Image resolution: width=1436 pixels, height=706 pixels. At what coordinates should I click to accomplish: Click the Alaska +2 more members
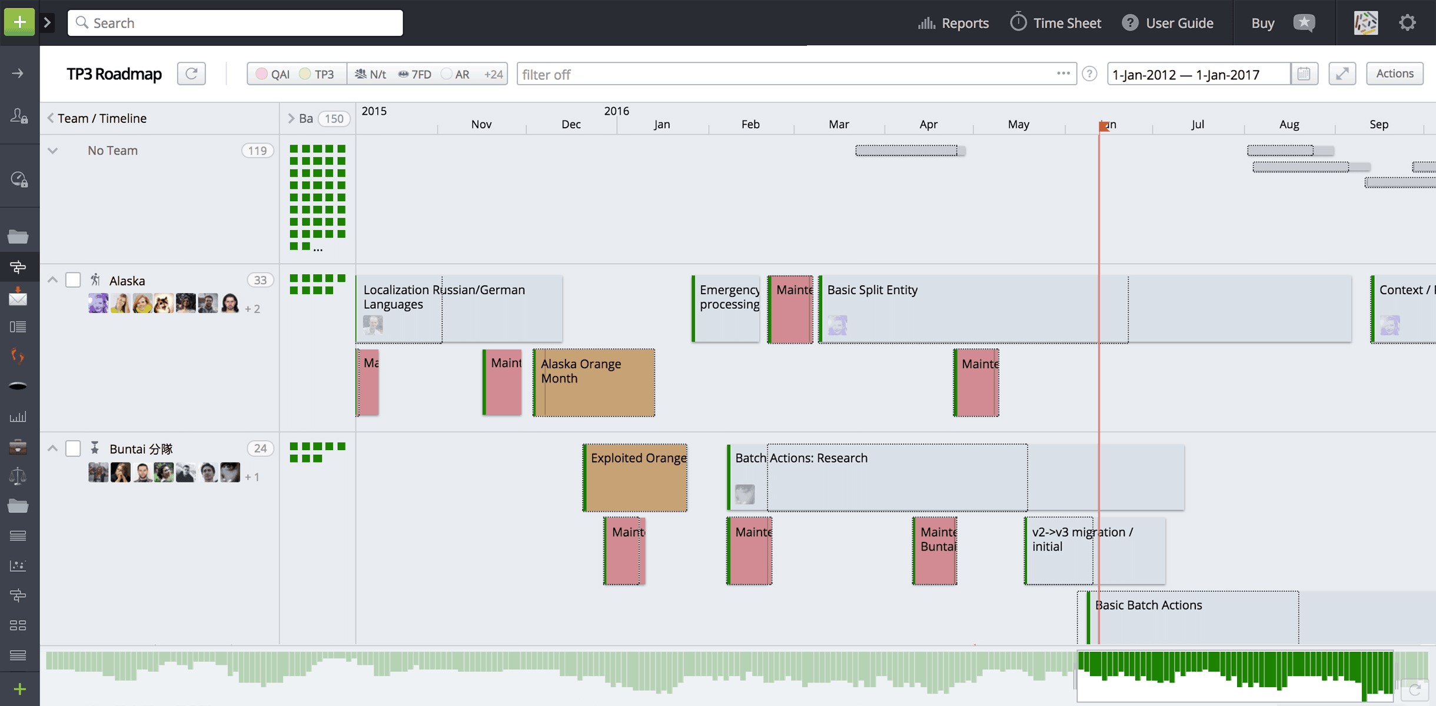[x=252, y=309]
